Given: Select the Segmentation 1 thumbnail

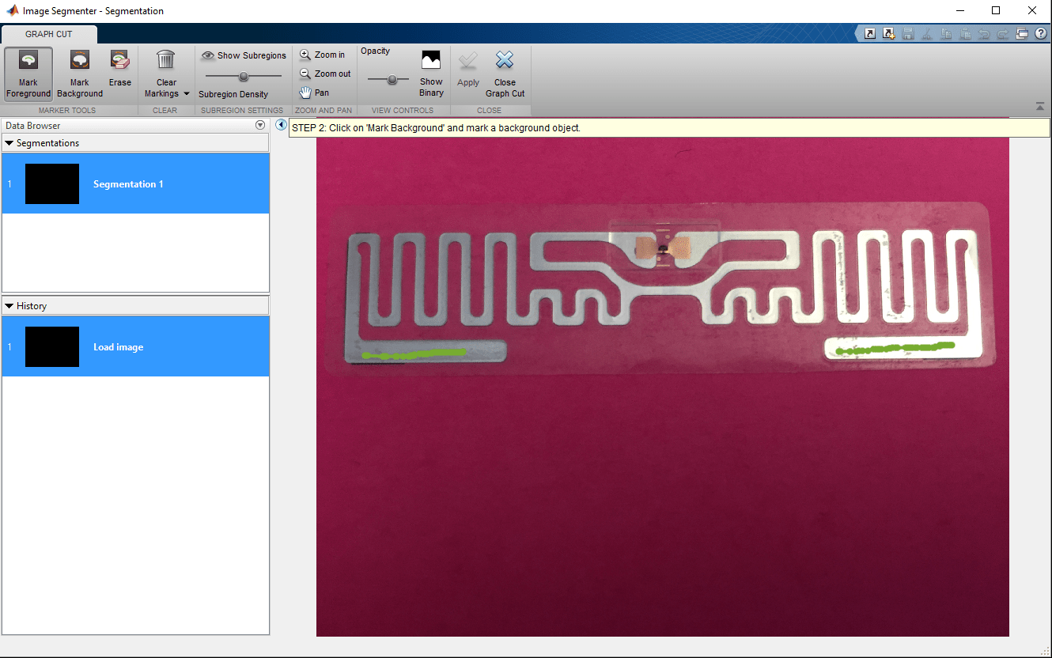Looking at the screenshot, I should coord(52,184).
